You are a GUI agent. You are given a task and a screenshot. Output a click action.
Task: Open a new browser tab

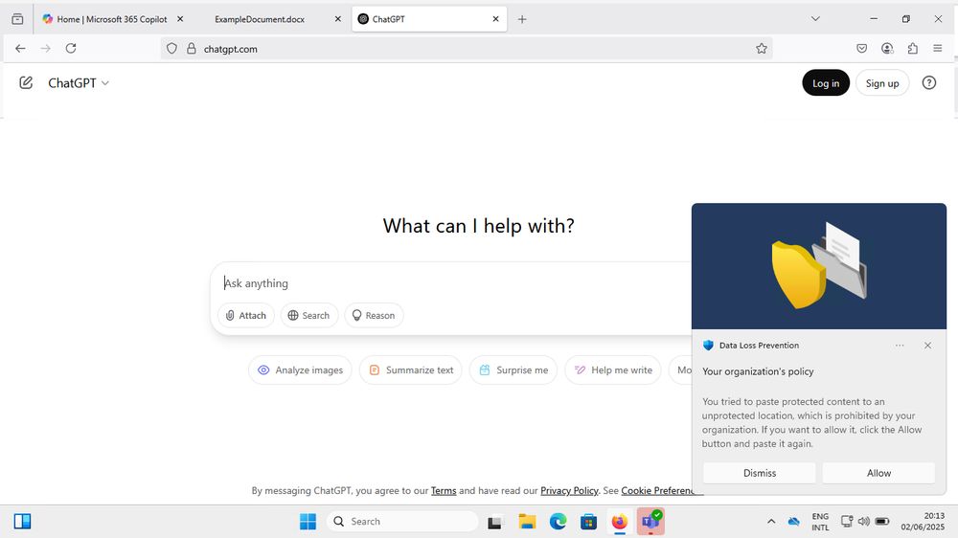coord(522,19)
